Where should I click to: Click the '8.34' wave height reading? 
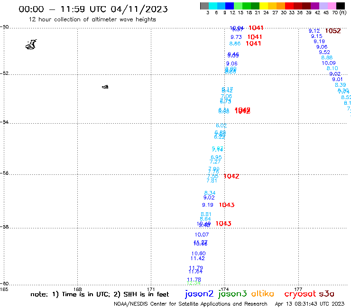pyautogui.click(x=210, y=193)
